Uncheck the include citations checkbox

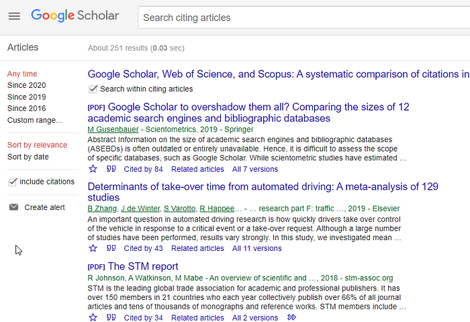click(x=12, y=182)
